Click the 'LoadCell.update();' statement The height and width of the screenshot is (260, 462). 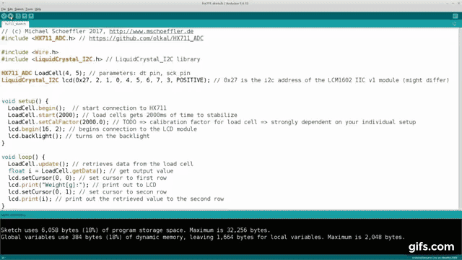pos(38,164)
